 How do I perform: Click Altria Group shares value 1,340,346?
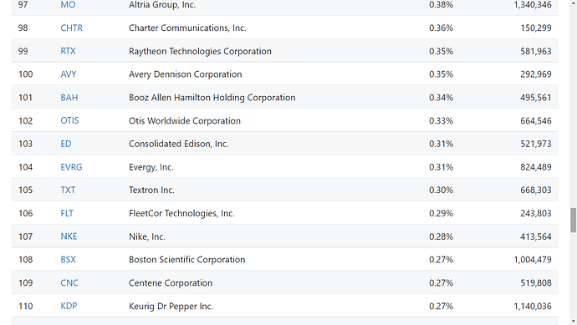point(533,5)
